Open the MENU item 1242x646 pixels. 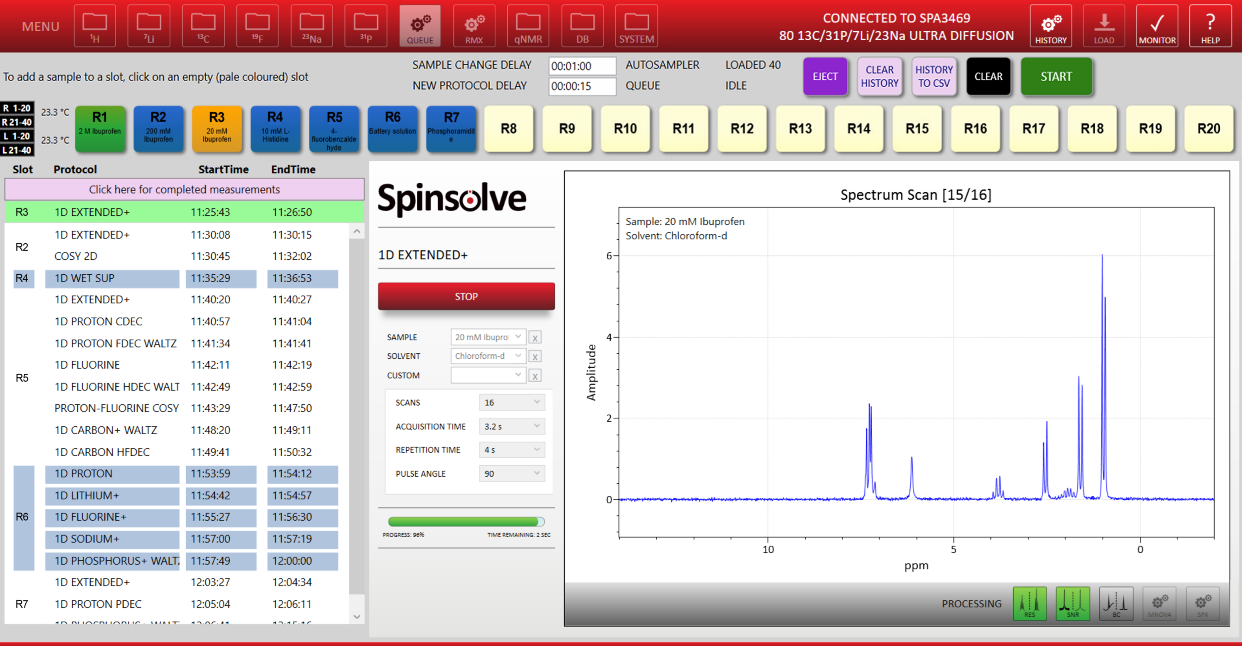pos(40,26)
